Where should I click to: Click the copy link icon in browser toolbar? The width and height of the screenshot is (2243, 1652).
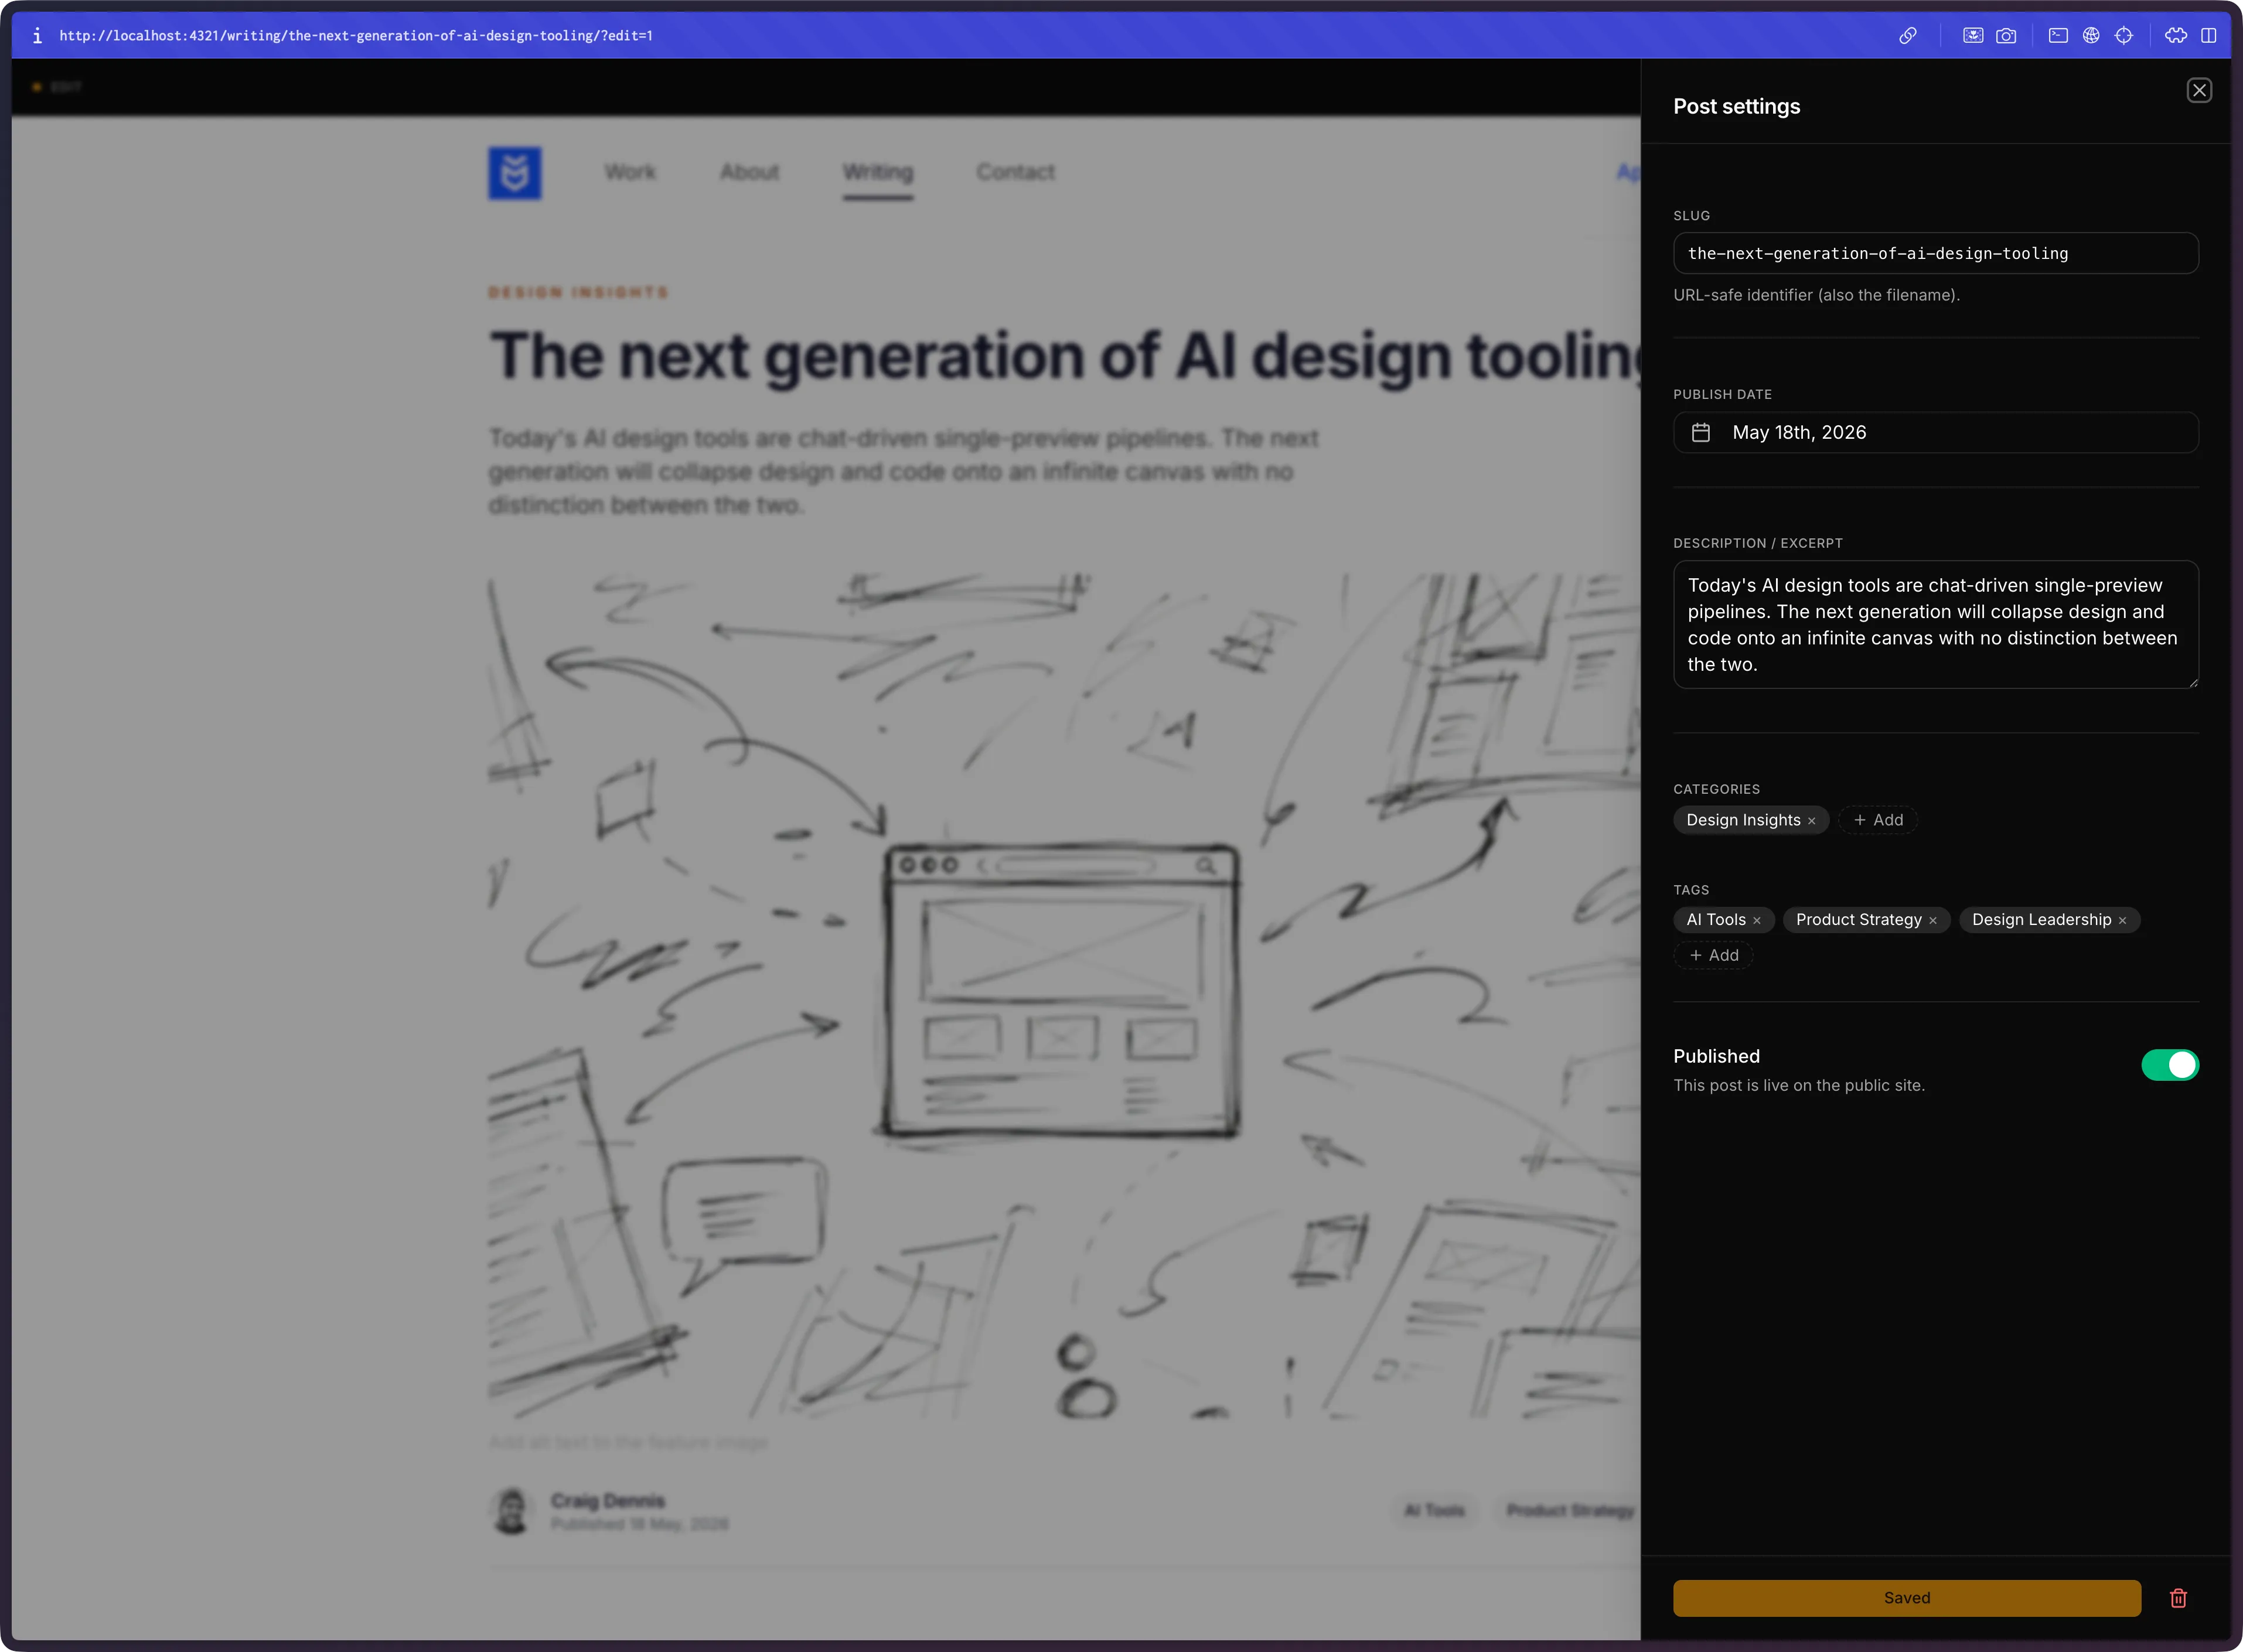[1908, 36]
